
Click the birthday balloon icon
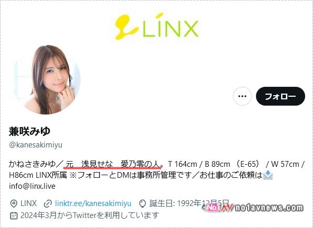[x=142, y=203]
